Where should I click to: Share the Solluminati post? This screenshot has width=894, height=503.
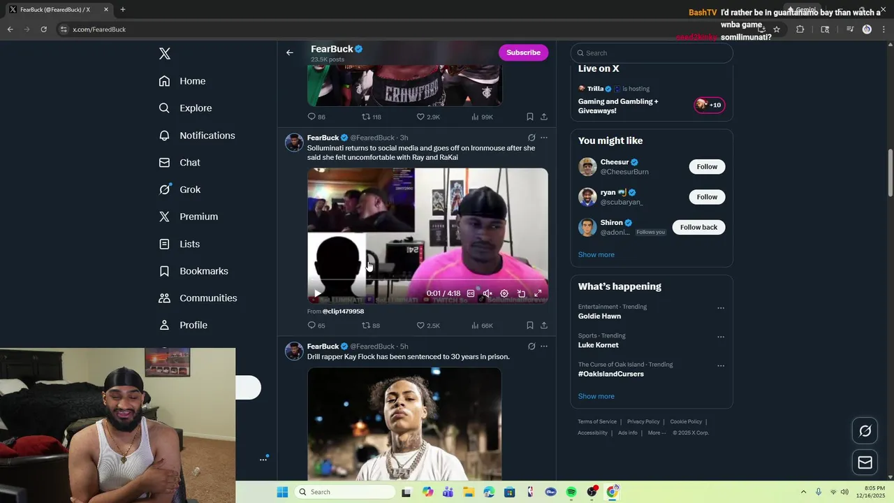544,326
